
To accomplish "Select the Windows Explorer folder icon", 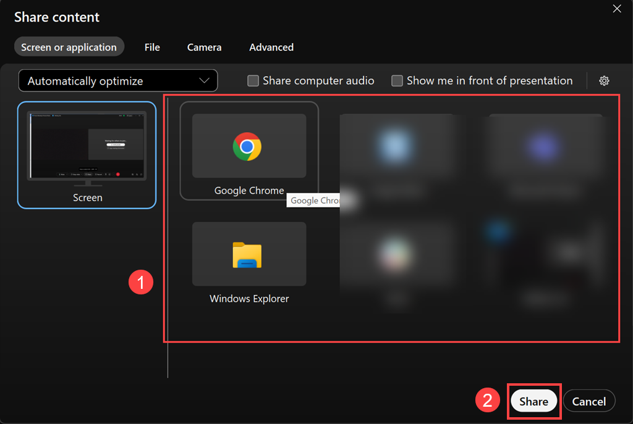I will 247,254.
